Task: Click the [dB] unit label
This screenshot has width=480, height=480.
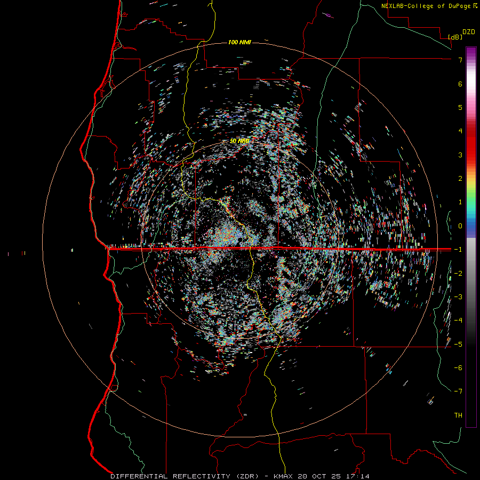Action: 455,37
